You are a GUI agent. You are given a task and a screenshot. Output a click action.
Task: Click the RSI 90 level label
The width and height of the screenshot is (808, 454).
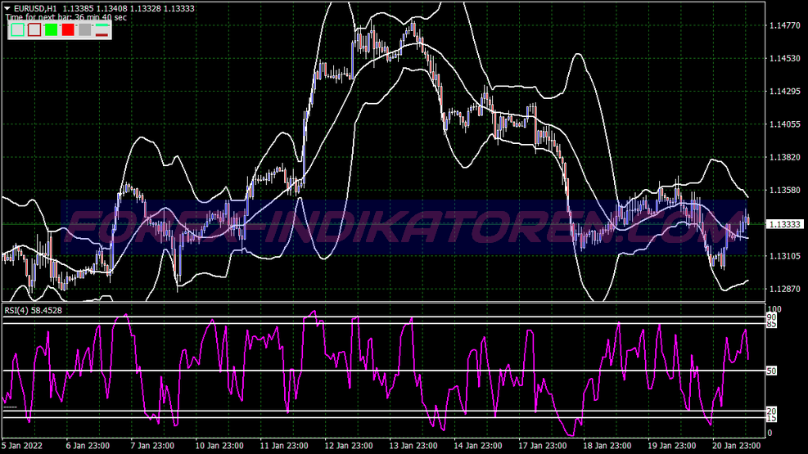tap(771, 316)
